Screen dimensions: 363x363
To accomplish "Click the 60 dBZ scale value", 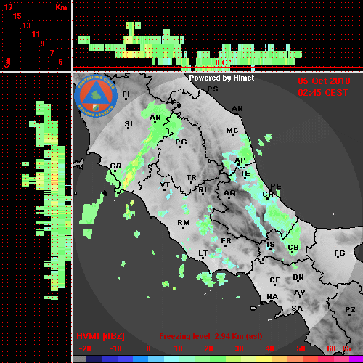I will click(331, 348).
